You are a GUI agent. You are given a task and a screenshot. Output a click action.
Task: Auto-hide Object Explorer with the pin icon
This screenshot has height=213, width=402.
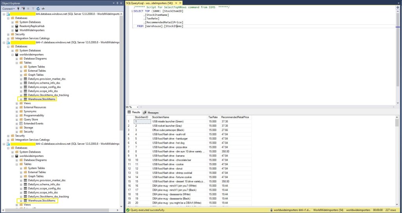point(117,3)
